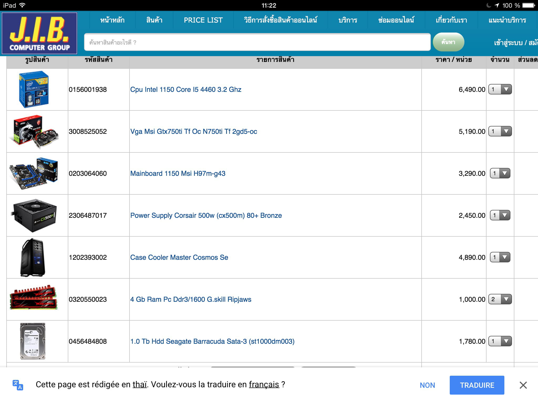Click the รหัสสินค้า column header
The height and width of the screenshot is (403, 538).
click(99, 60)
